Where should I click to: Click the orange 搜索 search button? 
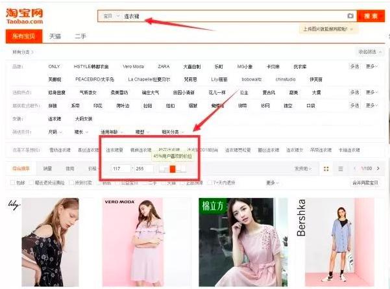[371, 16]
